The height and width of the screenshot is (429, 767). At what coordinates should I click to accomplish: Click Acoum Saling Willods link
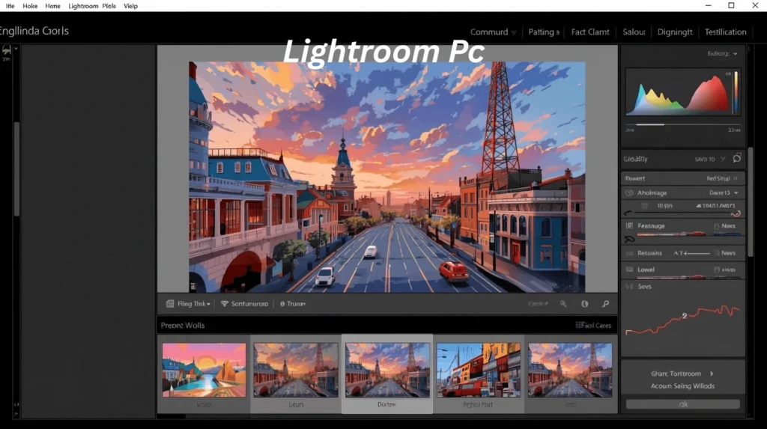click(682, 386)
